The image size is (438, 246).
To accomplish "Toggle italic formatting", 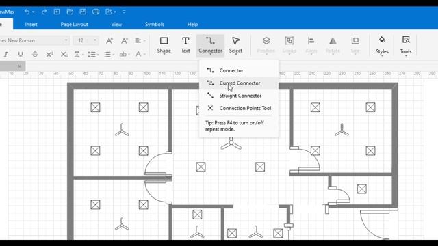I will click(x=6, y=54).
